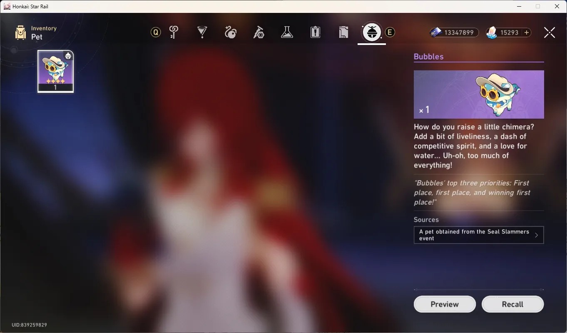Click the Honkai: Star Rail window icon

pos(7,6)
